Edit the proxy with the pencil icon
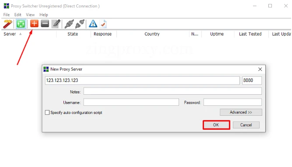Viewport: 292px width, 167px height. click(x=56, y=24)
